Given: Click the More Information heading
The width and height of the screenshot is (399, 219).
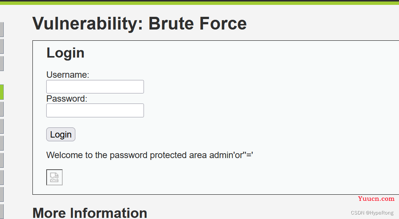Looking at the screenshot, I should point(90,213).
